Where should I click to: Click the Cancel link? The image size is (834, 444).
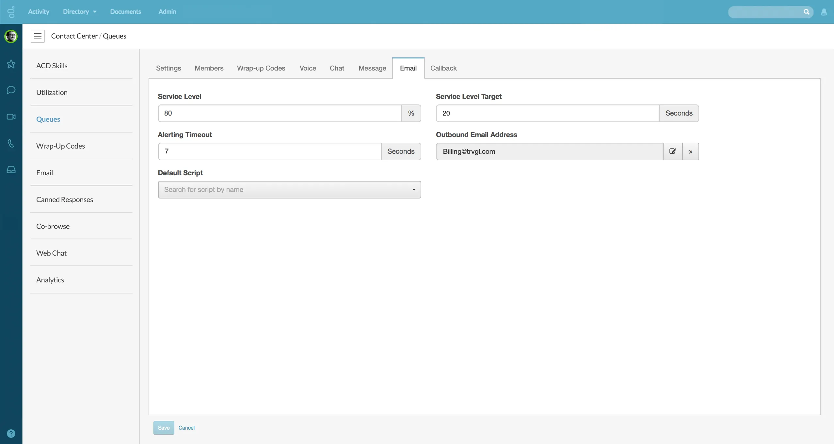coord(186,428)
